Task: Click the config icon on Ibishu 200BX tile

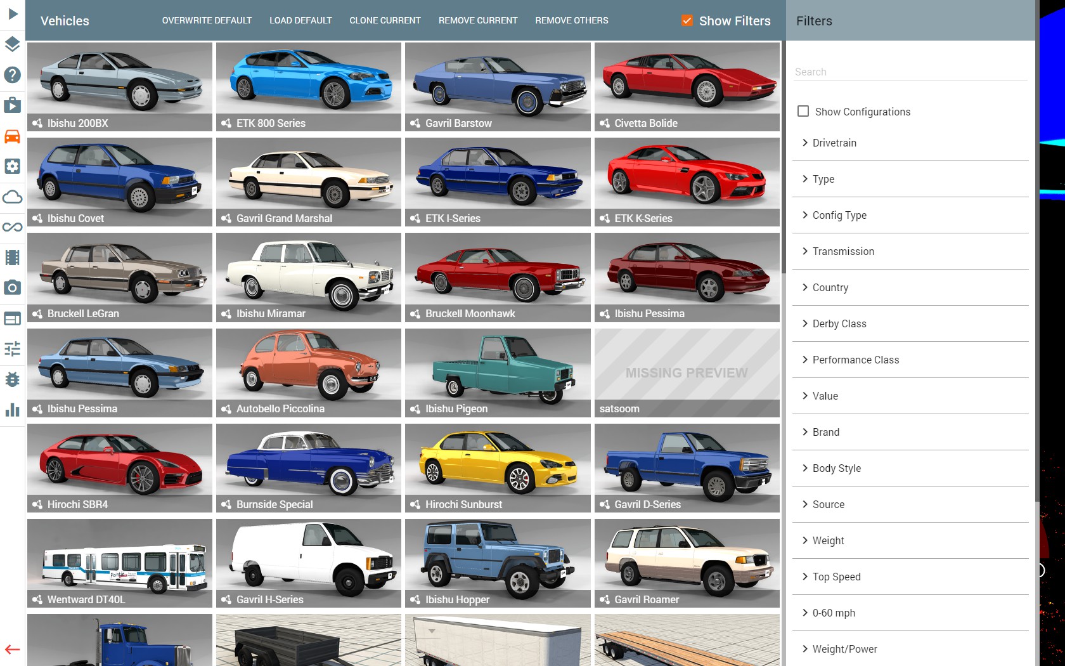Action: [37, 123]
